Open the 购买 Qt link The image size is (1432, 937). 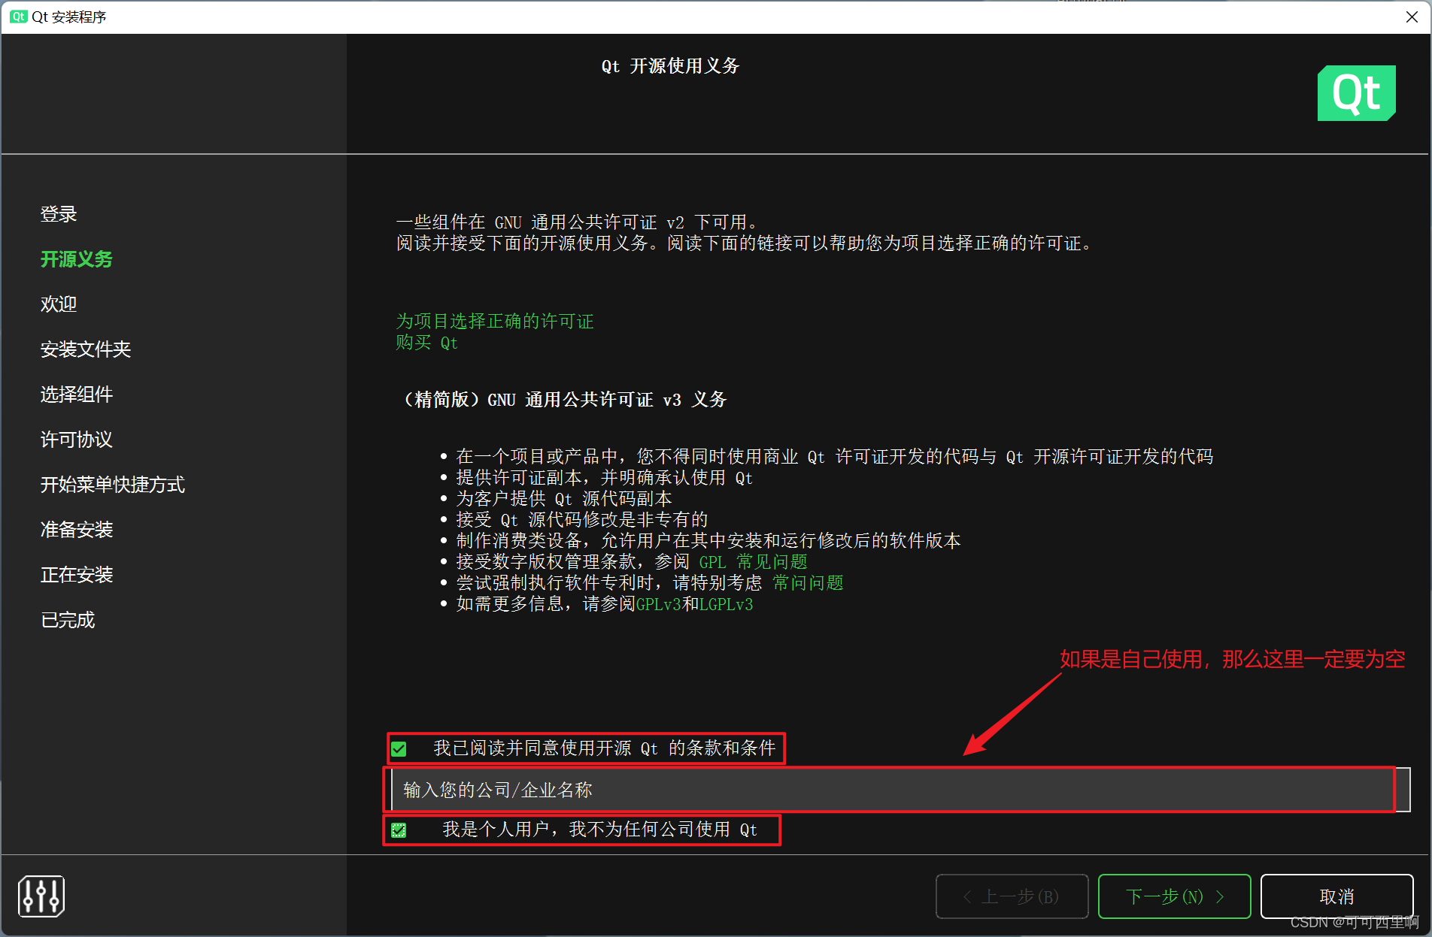pyautogui.click(x=426, y=343)
